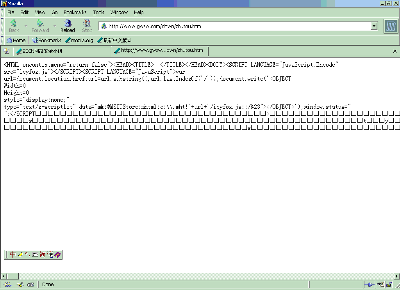Toggle IME Chinese/English mode (中)
Viewport: 400px width, 290px height.
(13, 255)
